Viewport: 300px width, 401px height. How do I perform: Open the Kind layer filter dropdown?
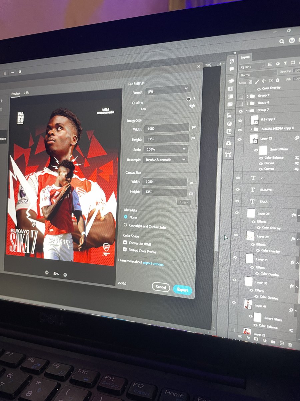pyautogui.click(x=252, y=66)
